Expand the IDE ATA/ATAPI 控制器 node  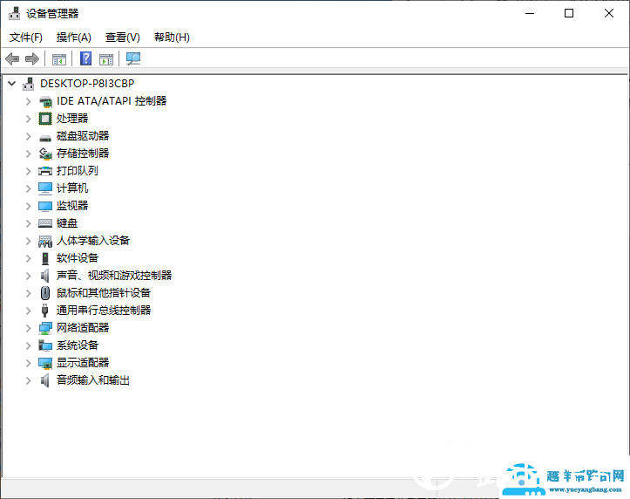coord(29,101)
